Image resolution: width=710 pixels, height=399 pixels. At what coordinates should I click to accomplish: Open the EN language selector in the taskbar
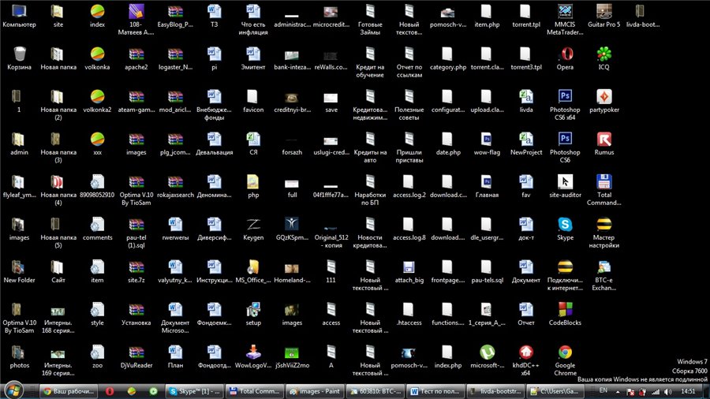[x=603, y=390]
